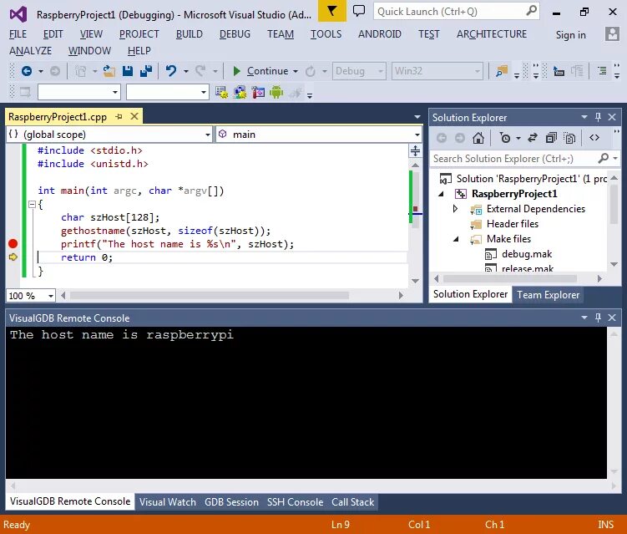This screenshot has height=534, width=627.
Task: Click the first VisualGDB toolbar icon
Action: click(221, 93)
